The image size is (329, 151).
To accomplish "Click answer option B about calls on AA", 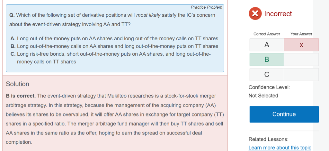I will (114, 46).
